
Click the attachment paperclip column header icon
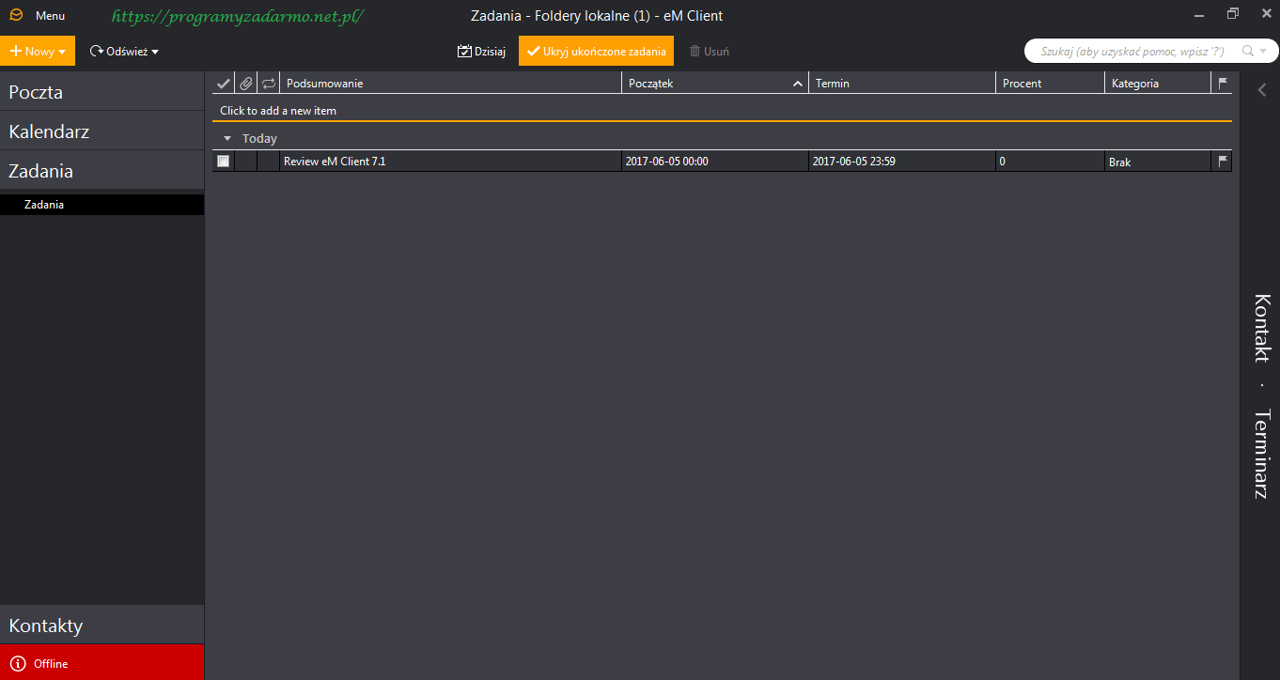(x=245, y=84)
